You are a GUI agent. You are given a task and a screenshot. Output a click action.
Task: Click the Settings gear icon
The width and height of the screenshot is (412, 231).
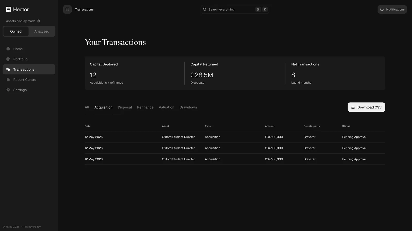tap(8, 90)
